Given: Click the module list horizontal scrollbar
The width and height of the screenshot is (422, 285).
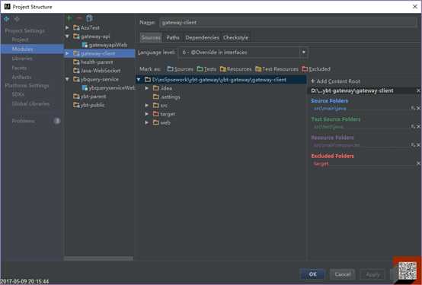Looking at the screenshot, I should 98,258.
